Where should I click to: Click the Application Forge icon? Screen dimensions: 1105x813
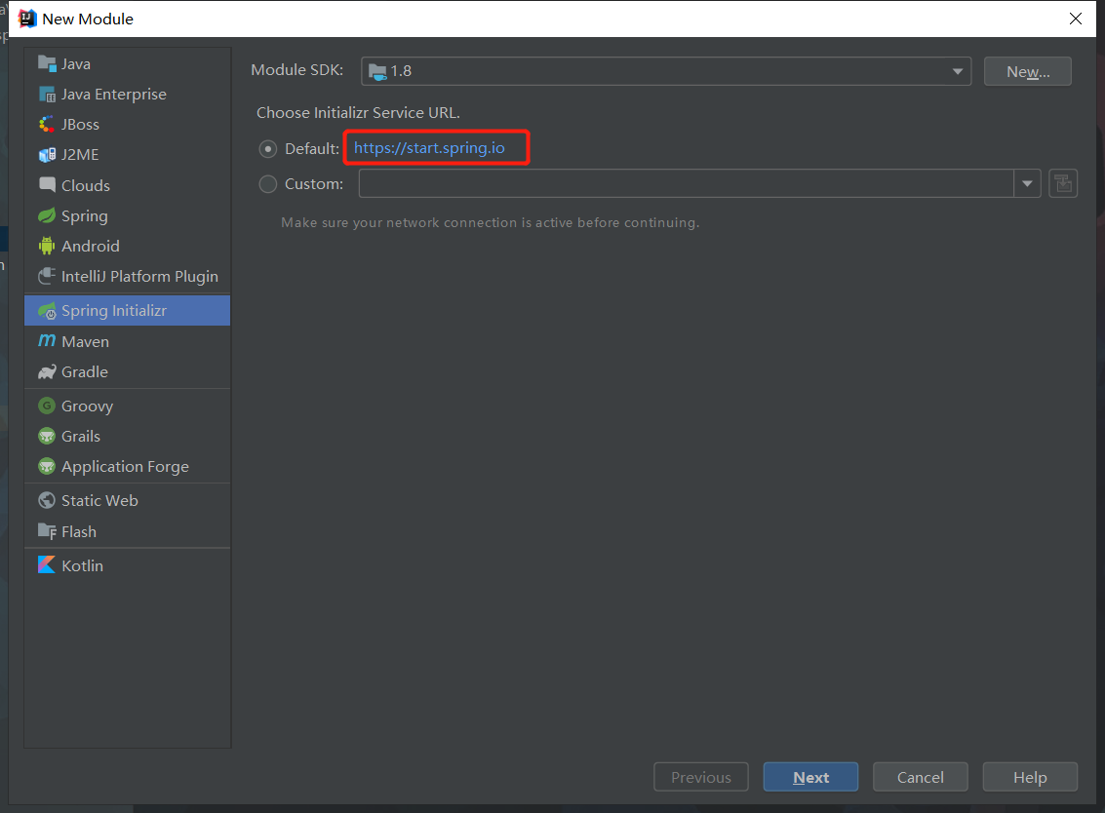pyautogui.click(x=47, y=466)
